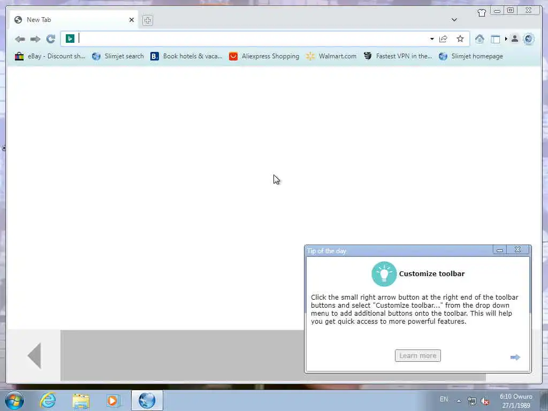Open the Slimjet search bookmark
The width and height of the screenshot is (548, 411).
point(118,56)
